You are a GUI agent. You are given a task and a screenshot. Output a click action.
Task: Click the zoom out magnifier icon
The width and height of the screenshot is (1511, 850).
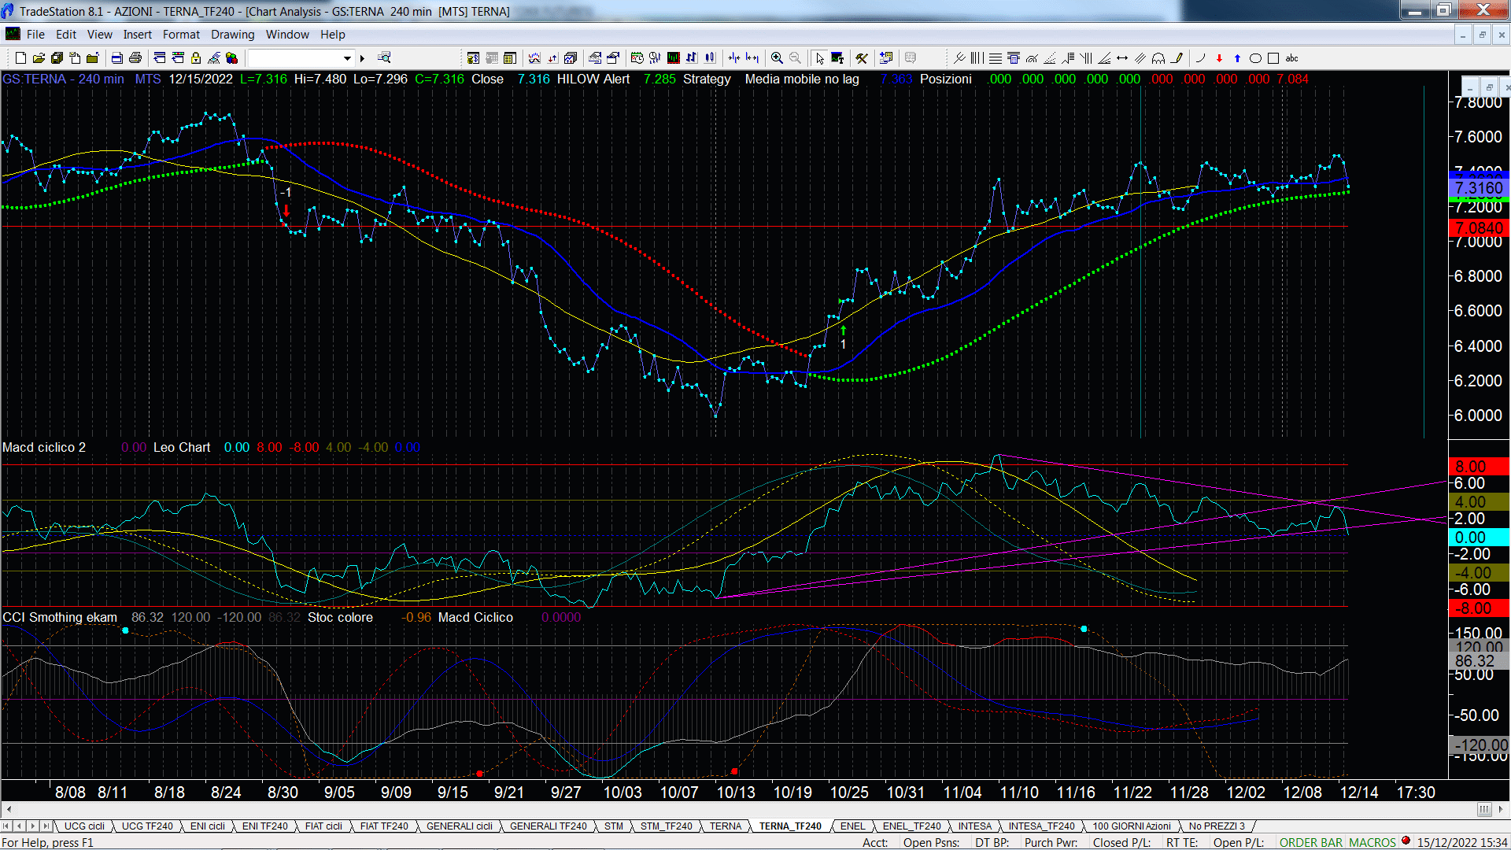coord(795,58)
